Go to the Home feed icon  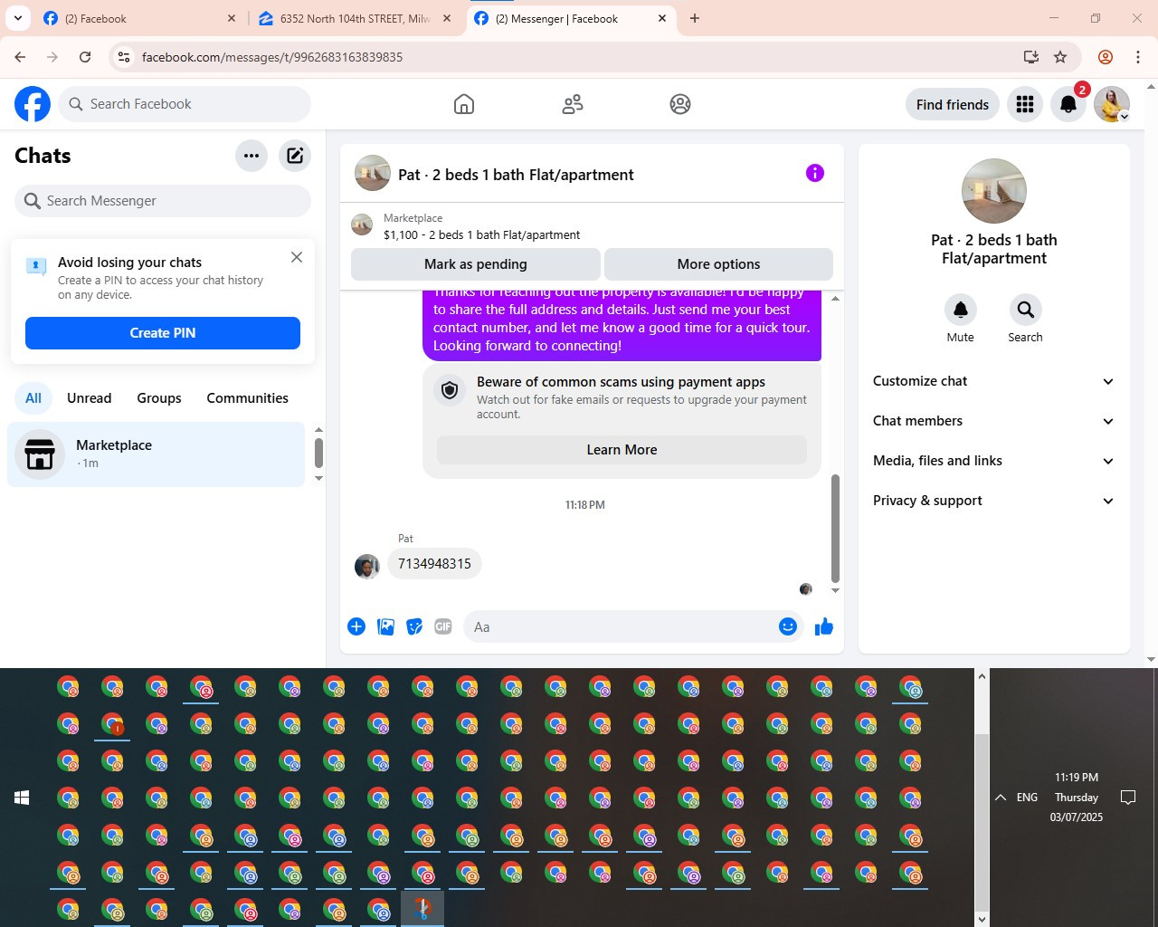coord(464,104)
